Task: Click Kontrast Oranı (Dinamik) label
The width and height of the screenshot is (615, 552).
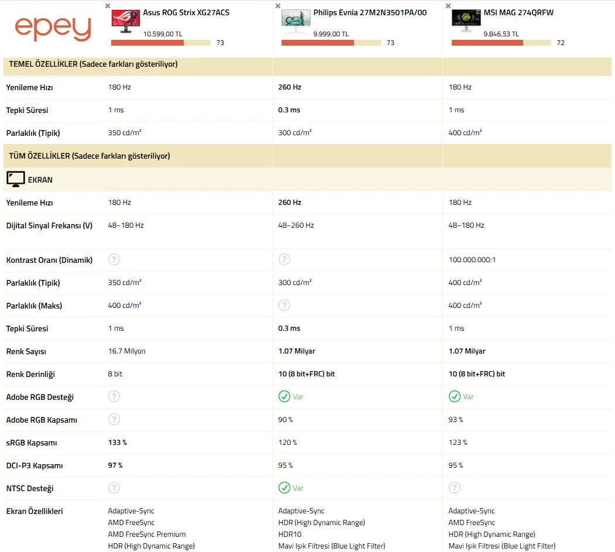Action: tap(49, 260)
